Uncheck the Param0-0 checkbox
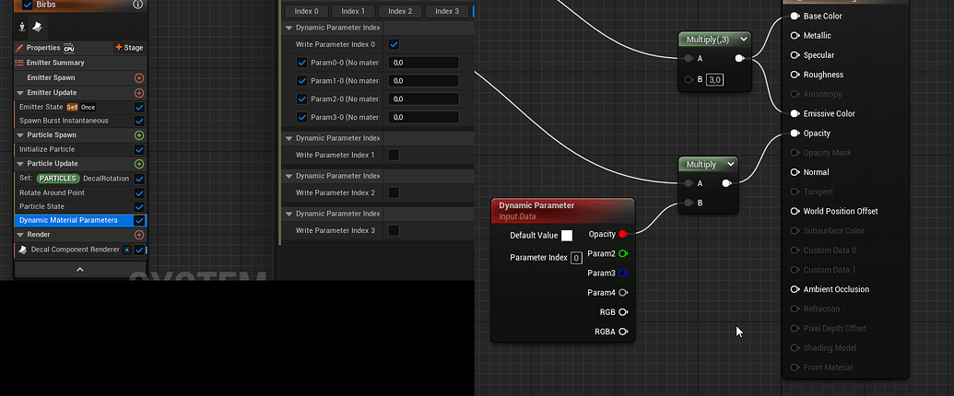This screenshot has height=396, width=954. (x=301, y=63)
